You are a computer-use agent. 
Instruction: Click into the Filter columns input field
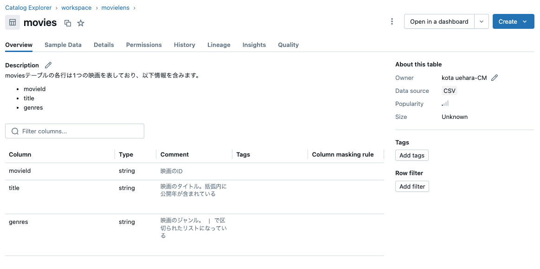[x=74, y=131]
